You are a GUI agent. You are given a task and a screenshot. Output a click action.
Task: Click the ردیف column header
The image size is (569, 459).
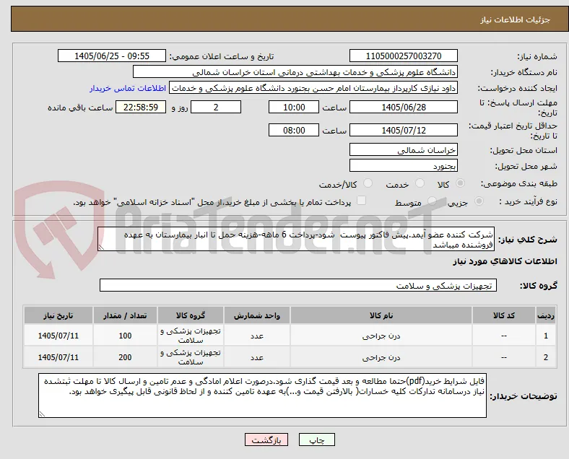545,315
